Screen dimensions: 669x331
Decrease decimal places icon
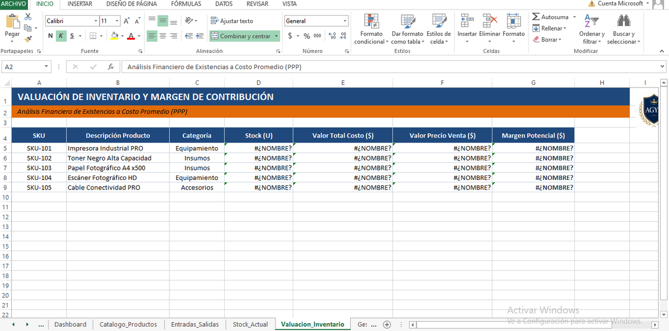pos(343,36)
